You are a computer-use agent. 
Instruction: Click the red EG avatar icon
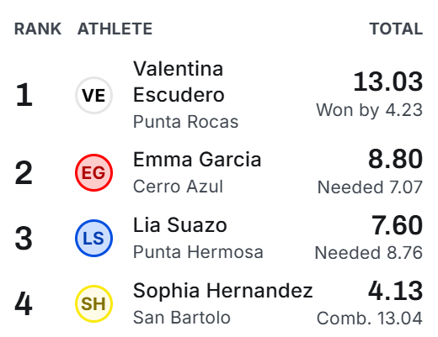click(93, 172)
